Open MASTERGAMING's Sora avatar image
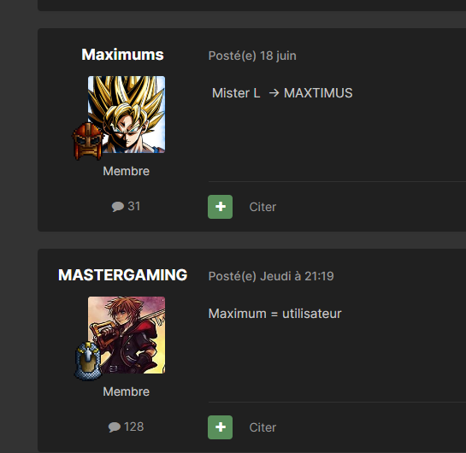 click(x=127, y=335)
